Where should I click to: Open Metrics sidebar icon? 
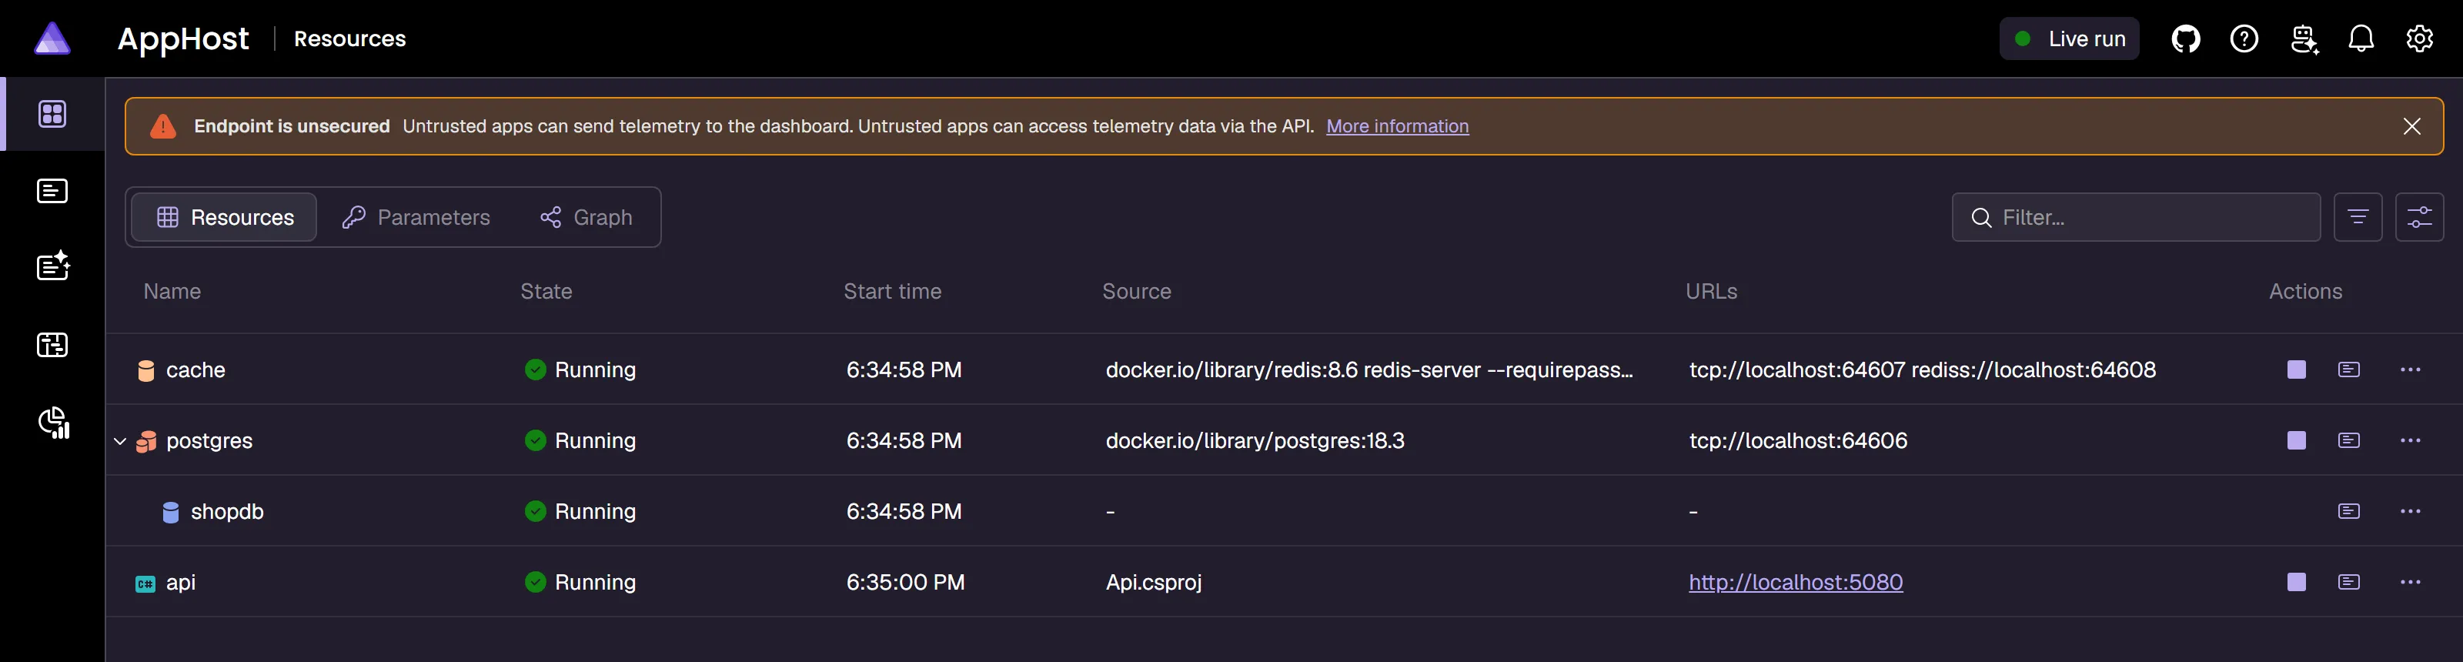pos(54,423)
